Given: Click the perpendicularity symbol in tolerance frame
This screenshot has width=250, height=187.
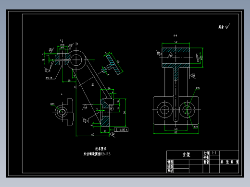Looking at the screenshot, I should pos(117,130).
